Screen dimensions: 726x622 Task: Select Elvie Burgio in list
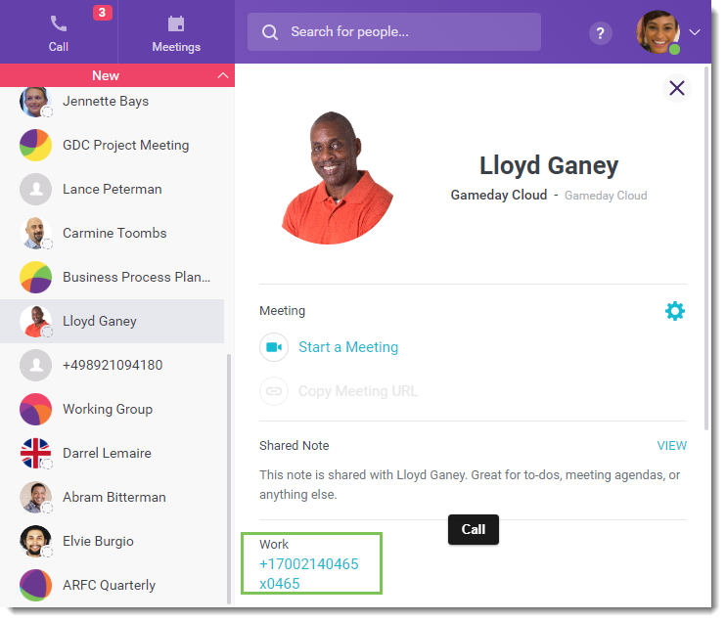(113, 541)
